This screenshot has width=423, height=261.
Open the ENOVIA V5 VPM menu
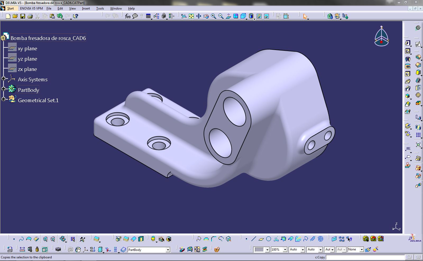(x=31, y=8)
